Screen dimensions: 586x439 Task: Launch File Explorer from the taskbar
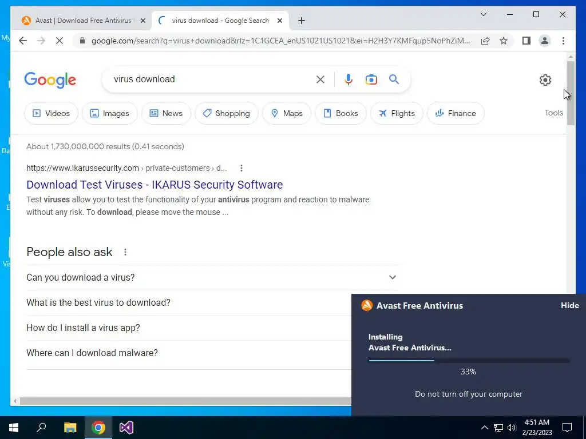[x=70, y=428]
